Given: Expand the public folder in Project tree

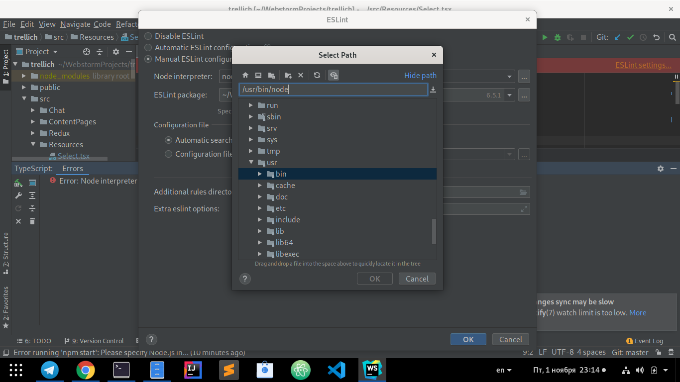Looking at the screenshot, I should pos(24,87).
